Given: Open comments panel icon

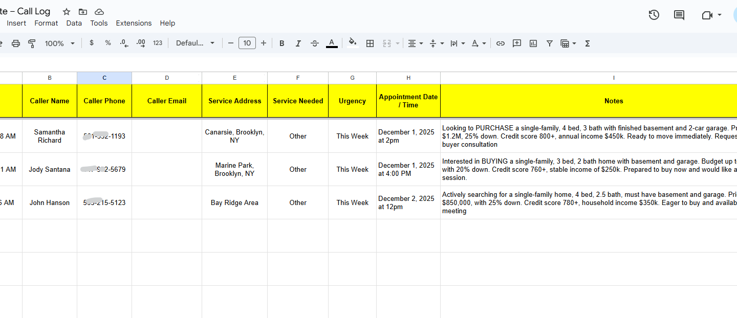Looking at the screenshot, I should (x=679, y=15).
